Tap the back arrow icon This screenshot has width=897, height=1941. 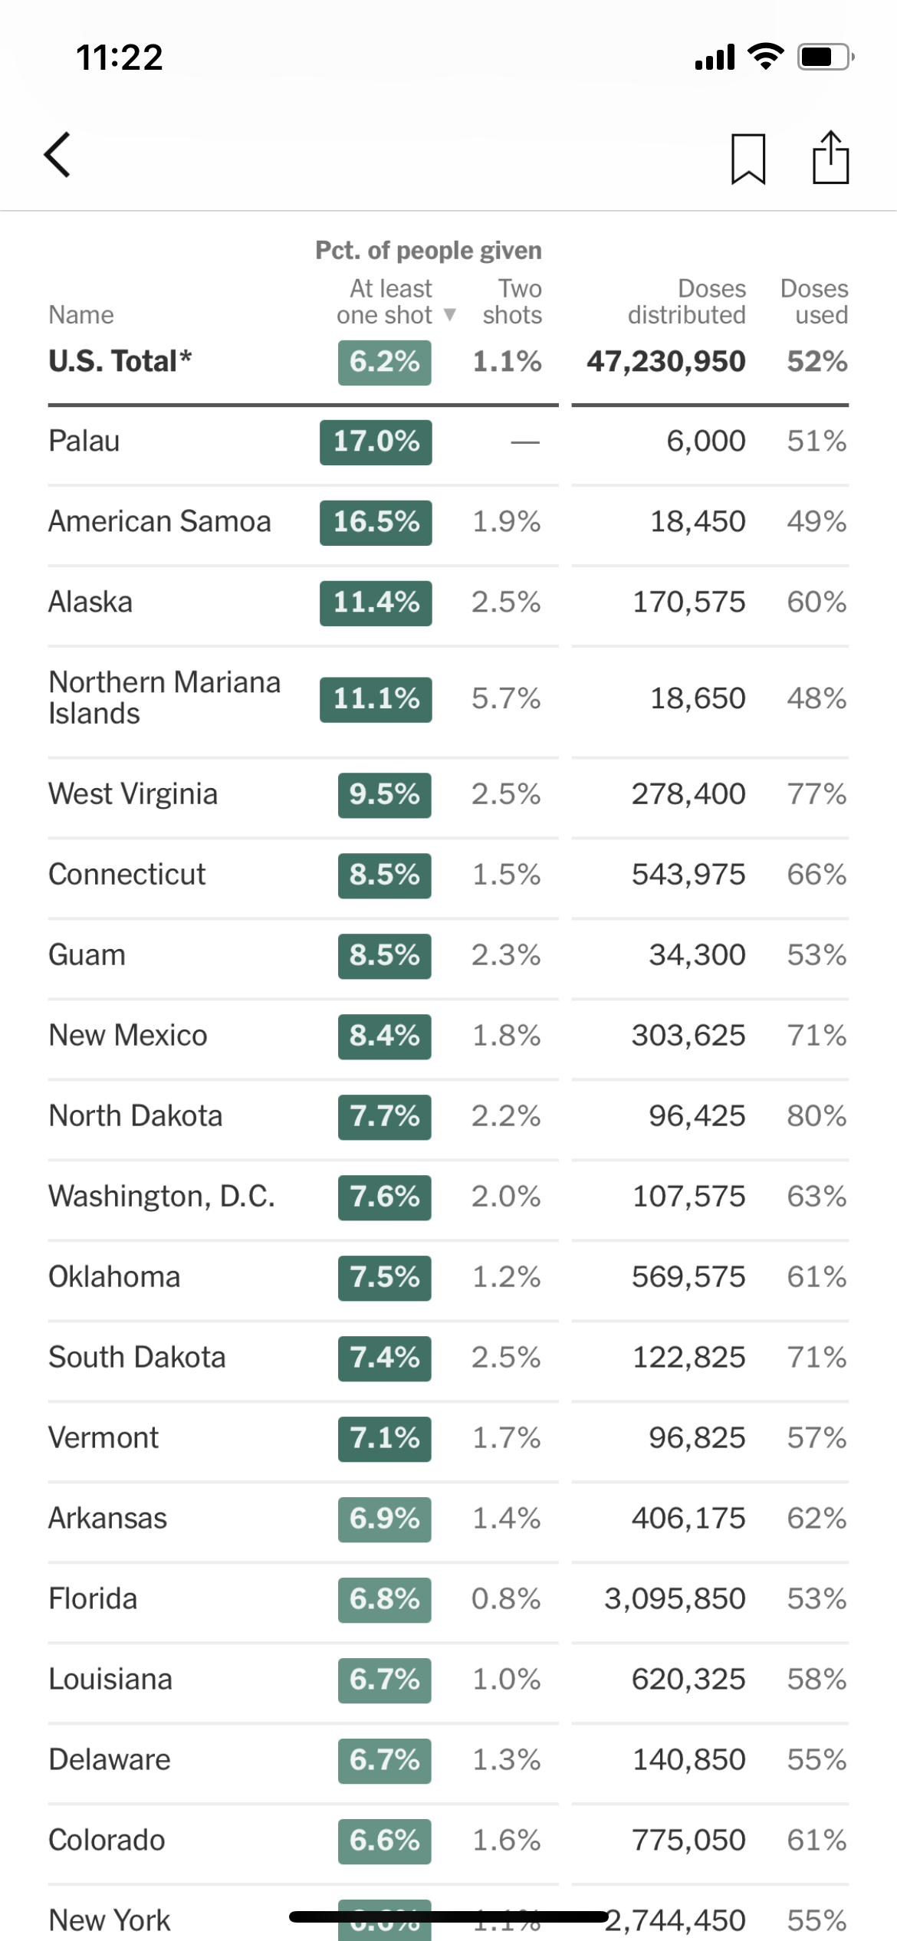pyautogui.click(x=58, y=155)
